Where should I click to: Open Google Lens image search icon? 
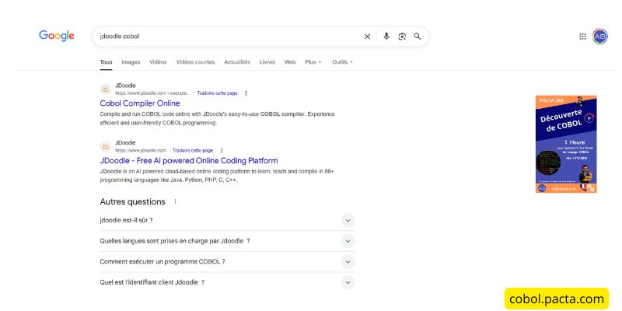[402, 37]
